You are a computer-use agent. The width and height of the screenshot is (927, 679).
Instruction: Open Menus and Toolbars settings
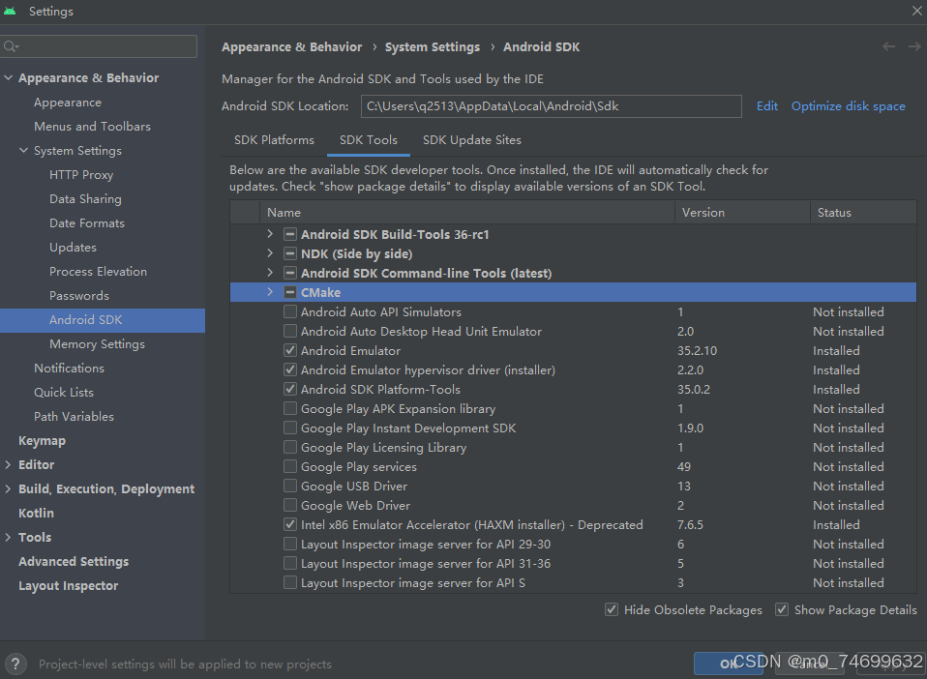[x=92, y=127]
